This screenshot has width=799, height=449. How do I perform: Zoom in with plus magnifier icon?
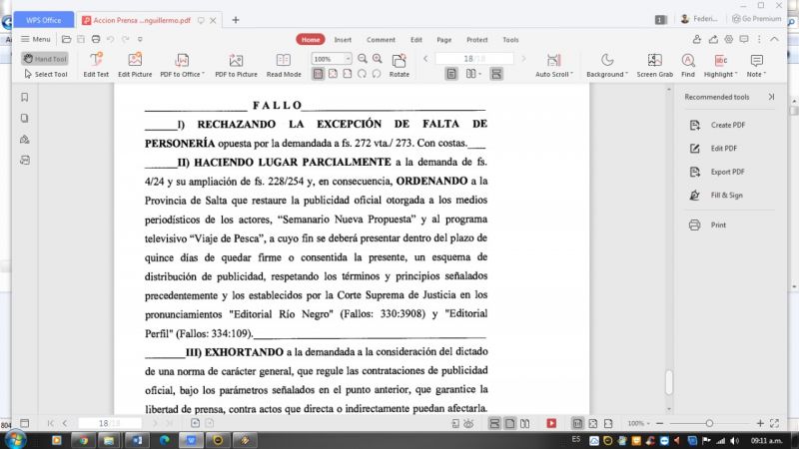tap(378, 59)
